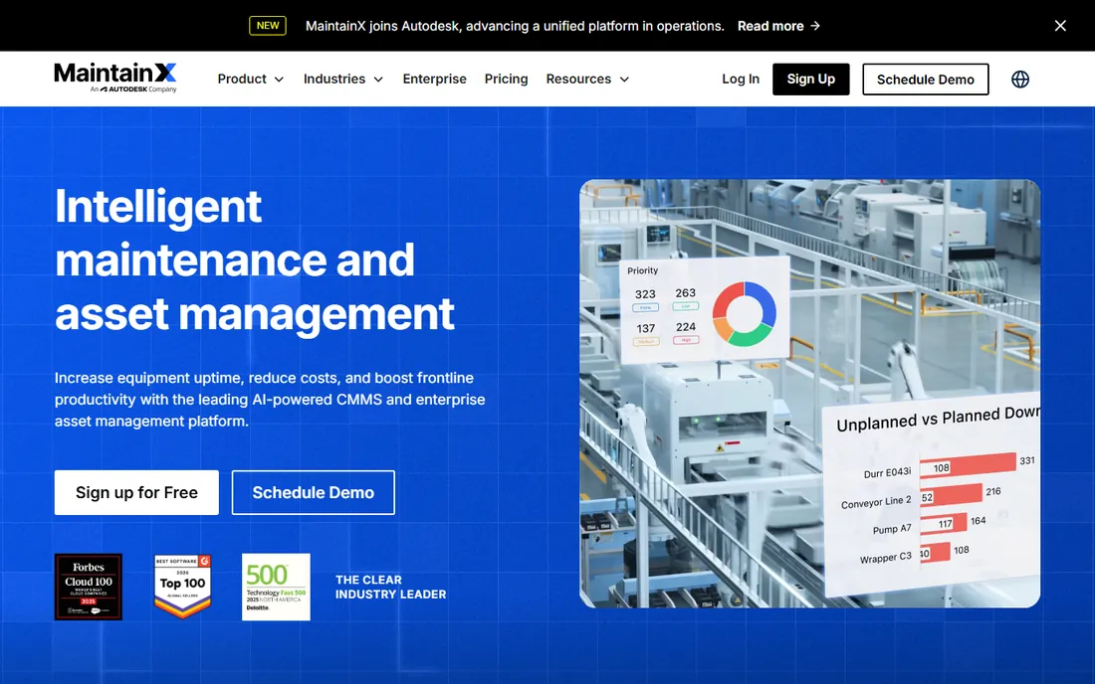Dismiss the announcement banner with X
The image size is (1095, 684).
[x=1060, y=26]
